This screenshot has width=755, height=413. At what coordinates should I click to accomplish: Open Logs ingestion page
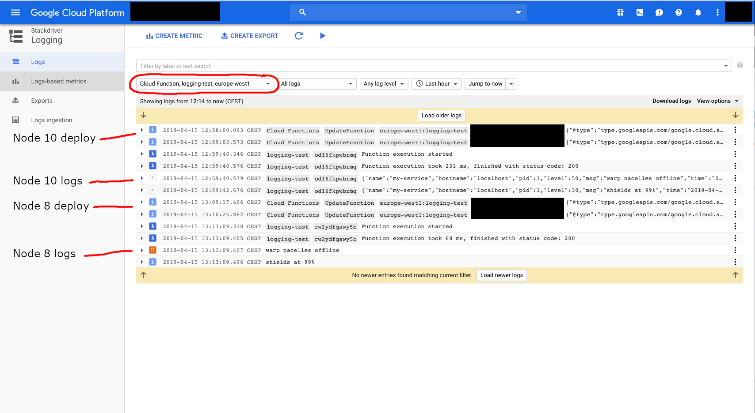tap(62, 120)
